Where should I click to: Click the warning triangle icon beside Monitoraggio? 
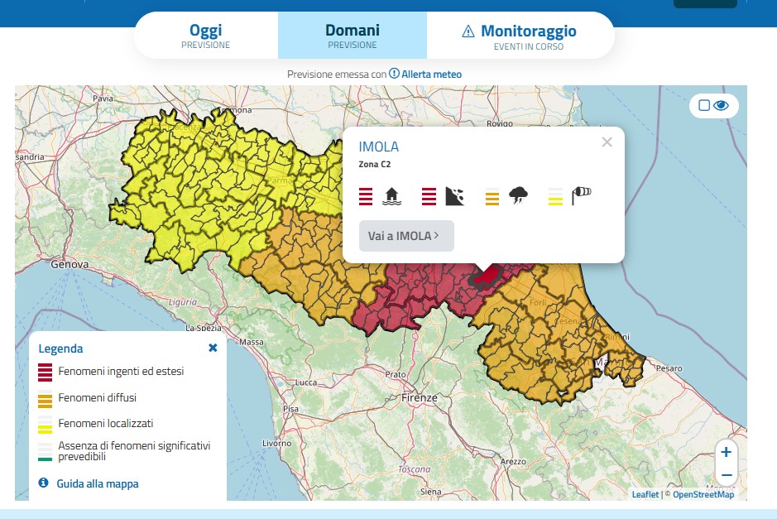[468, 31]
